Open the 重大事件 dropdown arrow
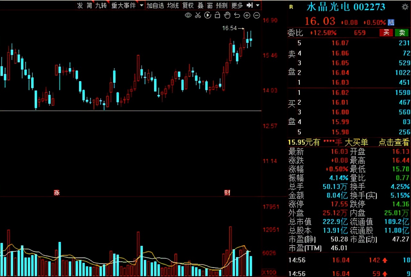The height and width of the screenshot is (277, 411). point(142,5)
